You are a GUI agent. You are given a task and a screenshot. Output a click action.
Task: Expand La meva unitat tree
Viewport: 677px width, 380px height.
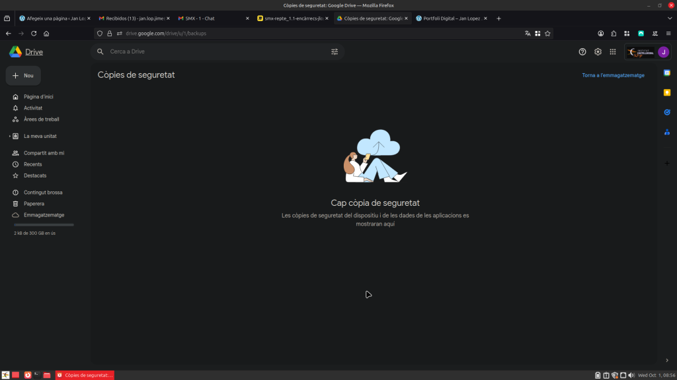pyautogui.click(x=10, y=137)
